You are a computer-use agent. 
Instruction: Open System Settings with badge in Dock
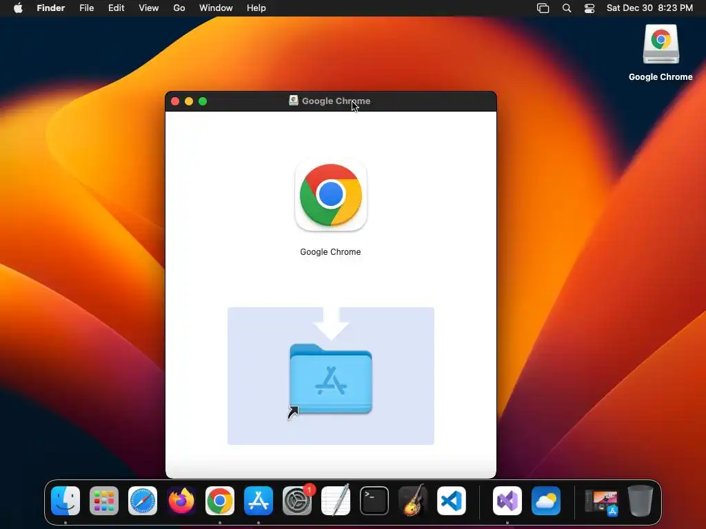pyautogui.click(x=297, y=501)
